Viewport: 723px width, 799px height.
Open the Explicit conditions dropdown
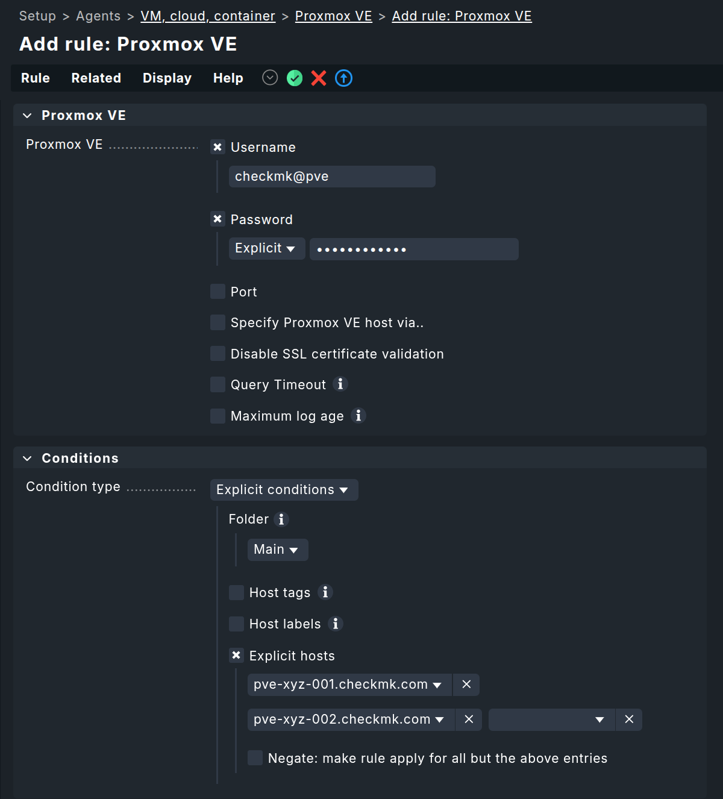click(284, 489)
